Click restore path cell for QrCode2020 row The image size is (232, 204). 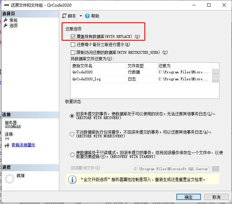[x=184, y=72]
